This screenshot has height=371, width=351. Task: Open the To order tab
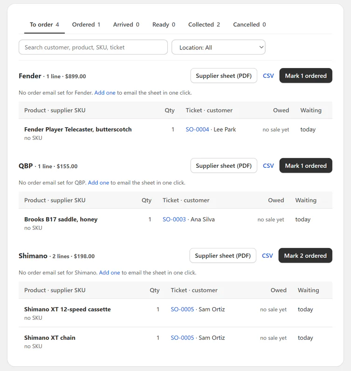pos(44,25)
